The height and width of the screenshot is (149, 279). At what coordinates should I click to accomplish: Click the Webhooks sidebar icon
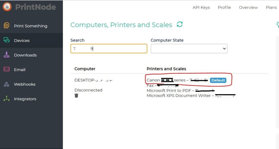click(x=7, y=84)
